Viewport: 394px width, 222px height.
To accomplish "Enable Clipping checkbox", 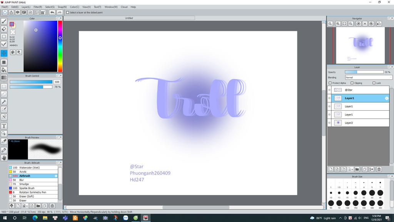I will click(352, 83).
